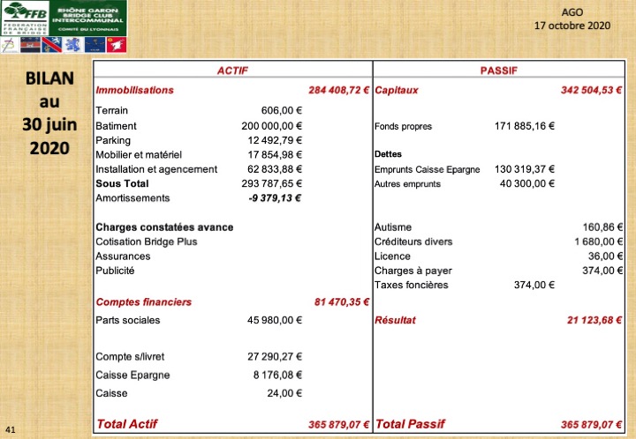The height and width of the screenshot is (439, 636).
Task: Select the Charges à payer label
Action: coord(413,271)
